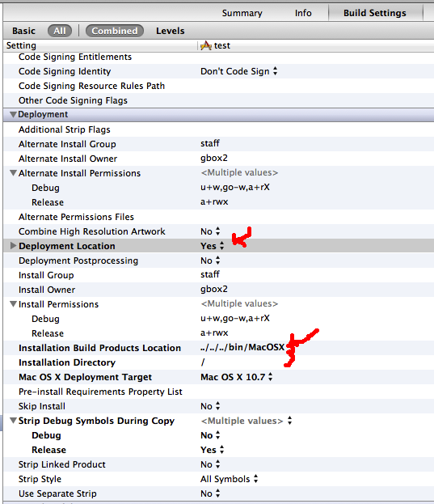The height and width of the screenshot is (504, 434).
Task: Open Use Separate Strip value popup
Action: [210, 493]
